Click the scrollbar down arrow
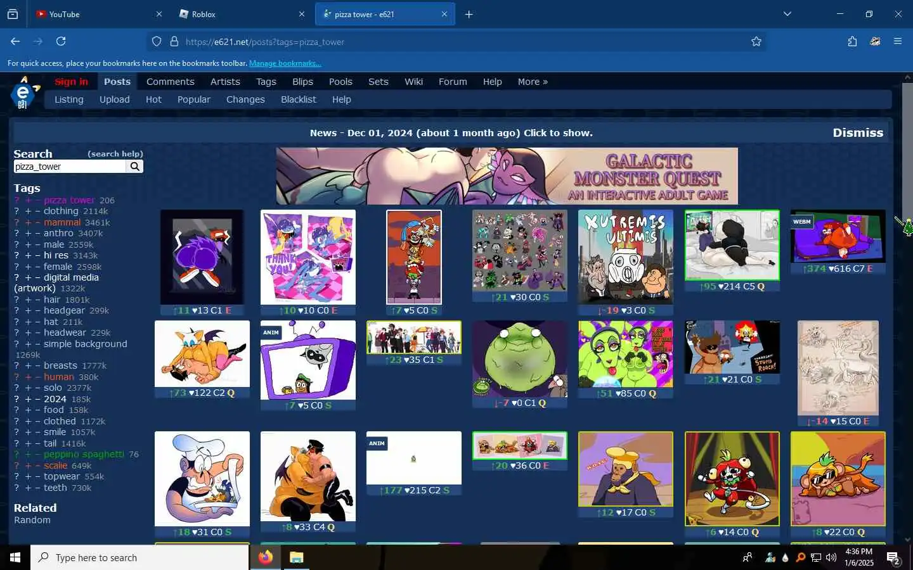 coord(907,540)
